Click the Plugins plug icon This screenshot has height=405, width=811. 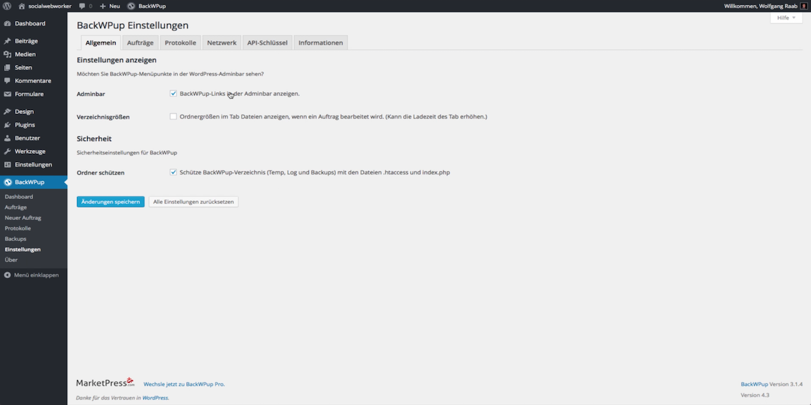coord(7,125)
